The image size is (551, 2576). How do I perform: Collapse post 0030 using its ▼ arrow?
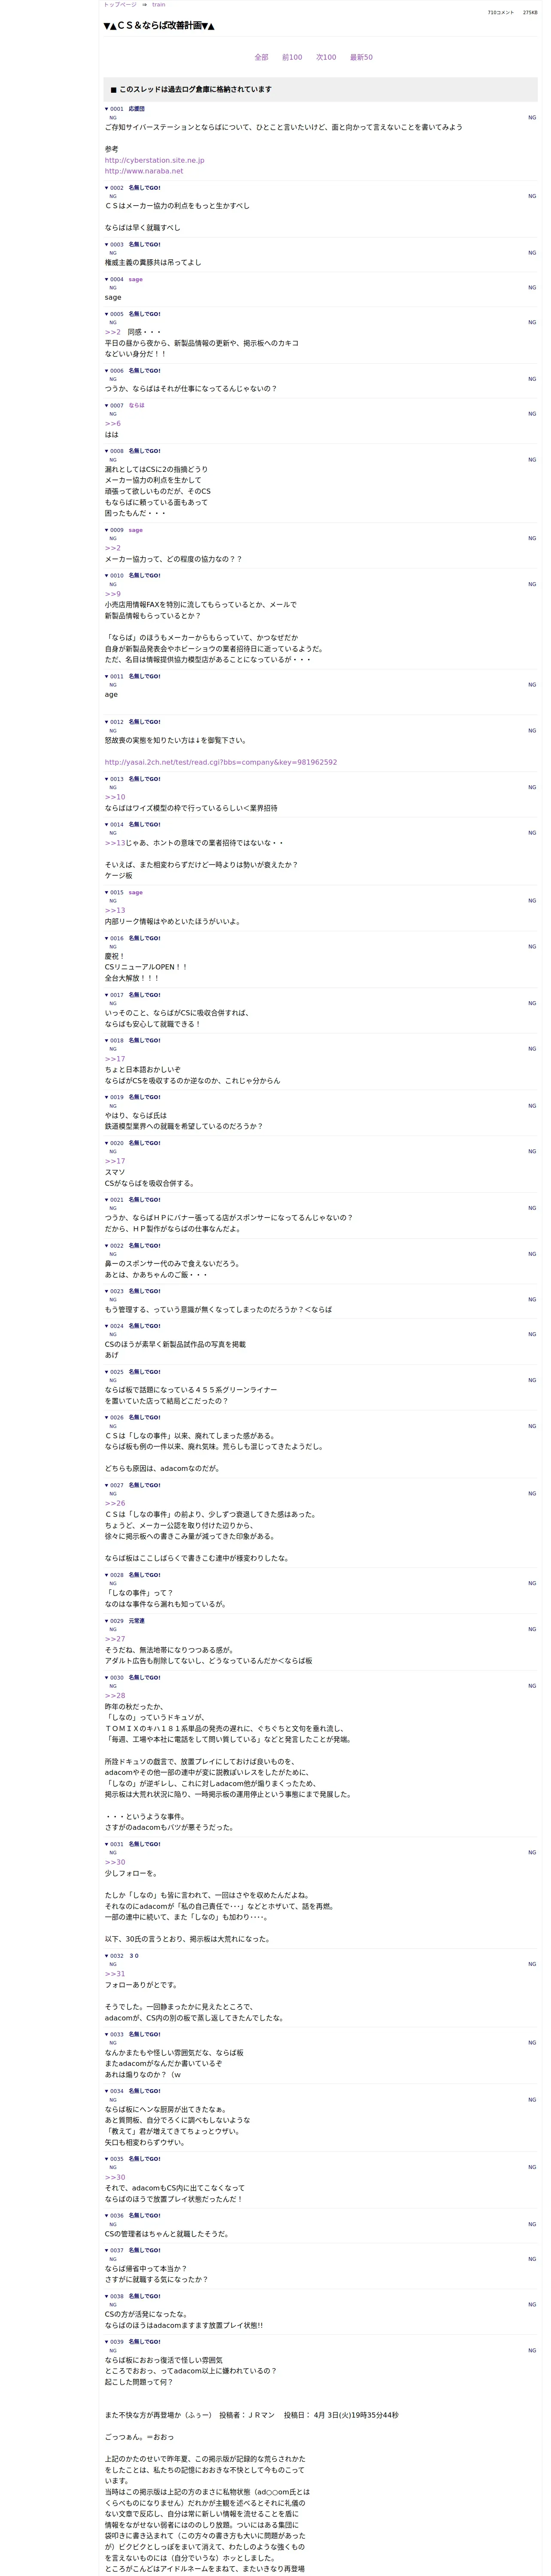click(x=107, y=1678)
